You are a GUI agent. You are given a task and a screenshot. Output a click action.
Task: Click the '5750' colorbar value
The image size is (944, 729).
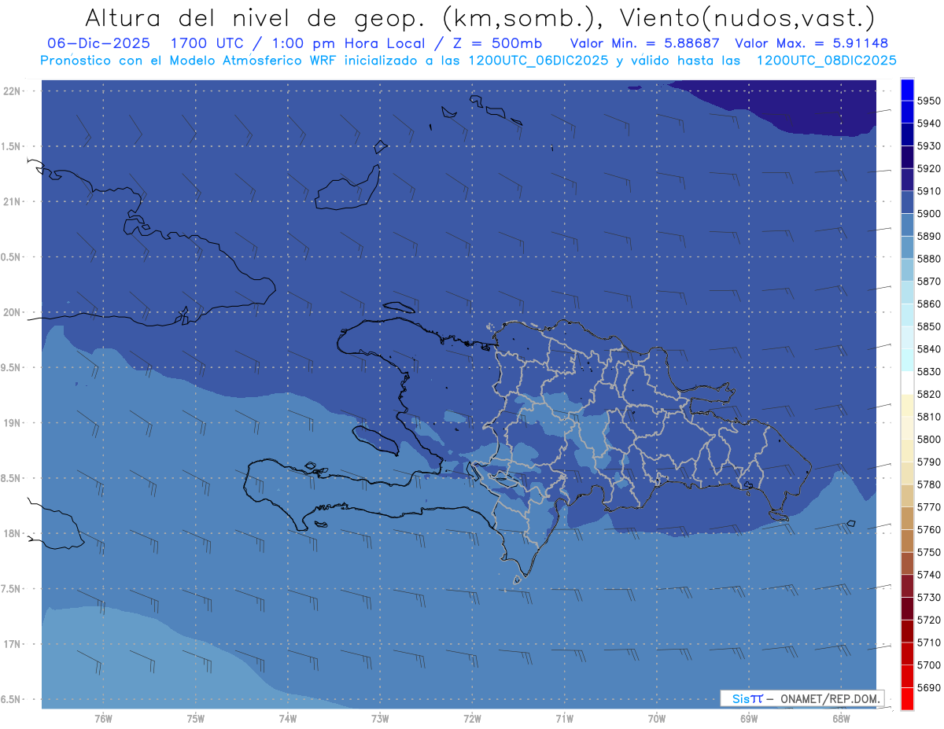click(x=929, y=552)
